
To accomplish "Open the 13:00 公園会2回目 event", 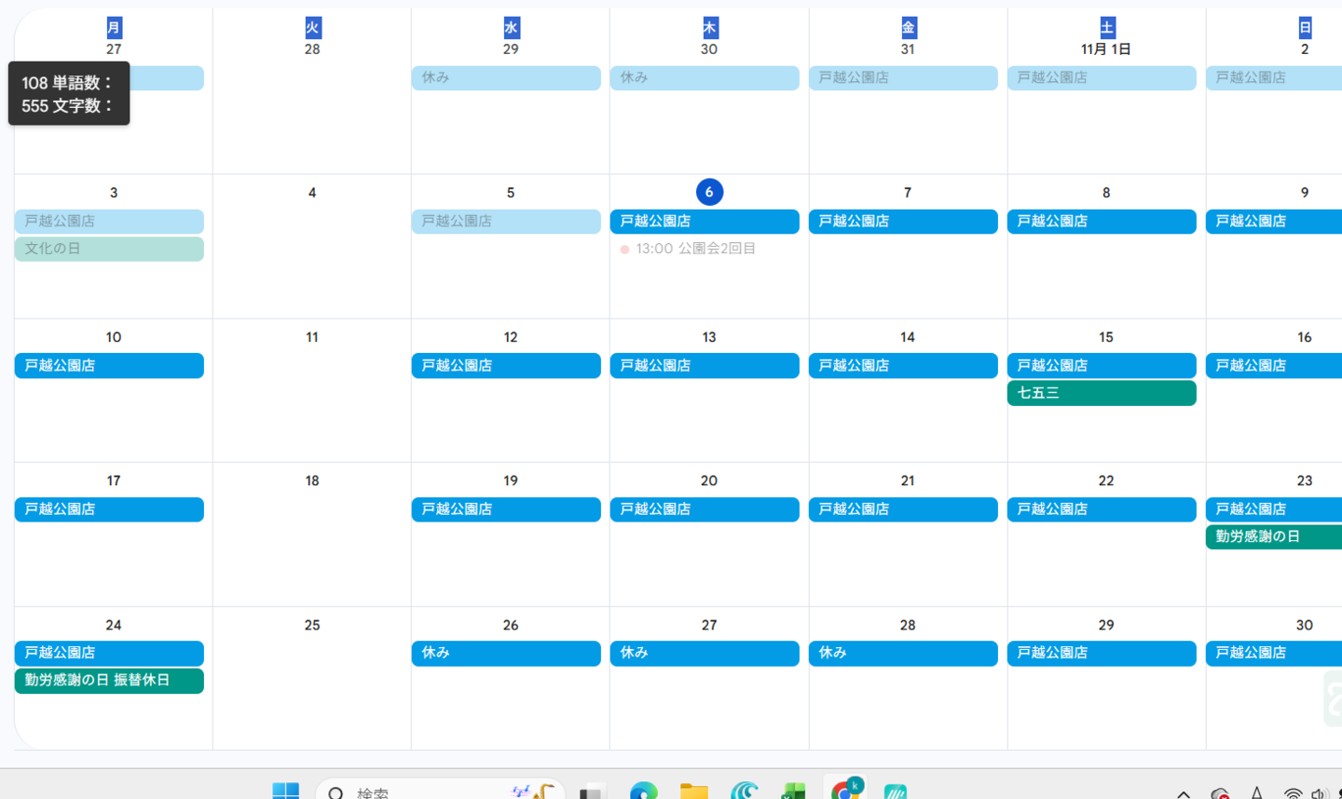I will click(695, 249).
